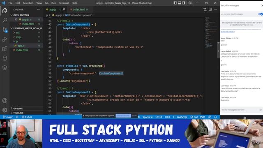Toggle the secondary sidebar layout icon
263x148 pixels.
[x=184, y=3]
